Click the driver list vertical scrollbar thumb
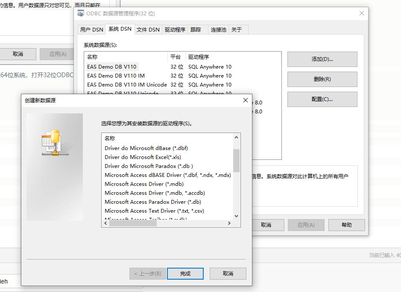This screenshot has width=401, height=292. point(236,161)
